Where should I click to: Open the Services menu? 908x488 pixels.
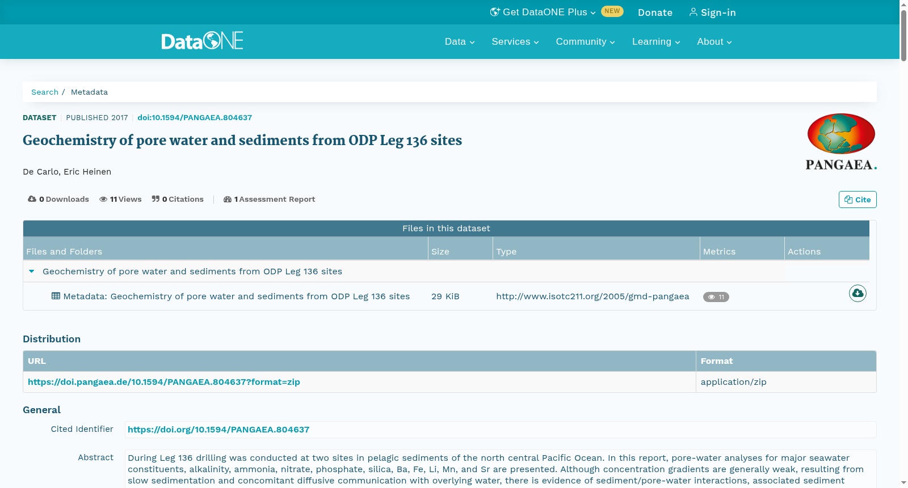(x=515, y=41)
